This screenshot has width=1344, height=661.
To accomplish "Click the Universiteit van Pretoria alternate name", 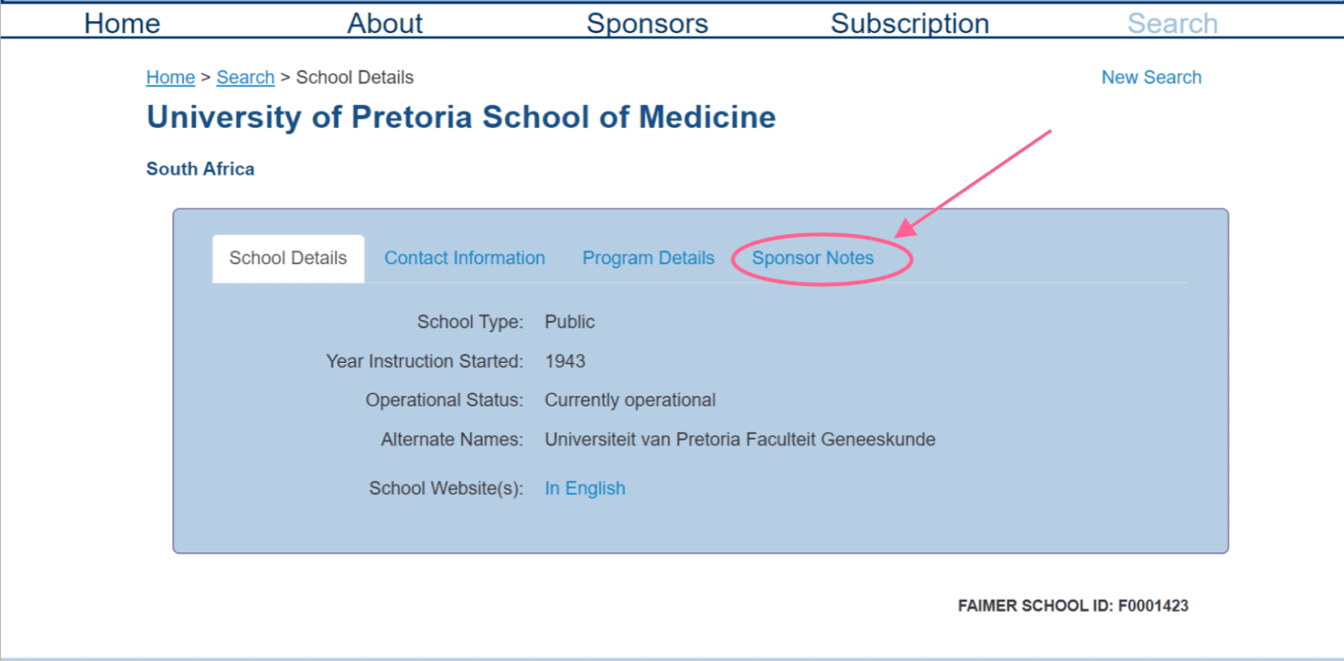I will pos(740,439).
